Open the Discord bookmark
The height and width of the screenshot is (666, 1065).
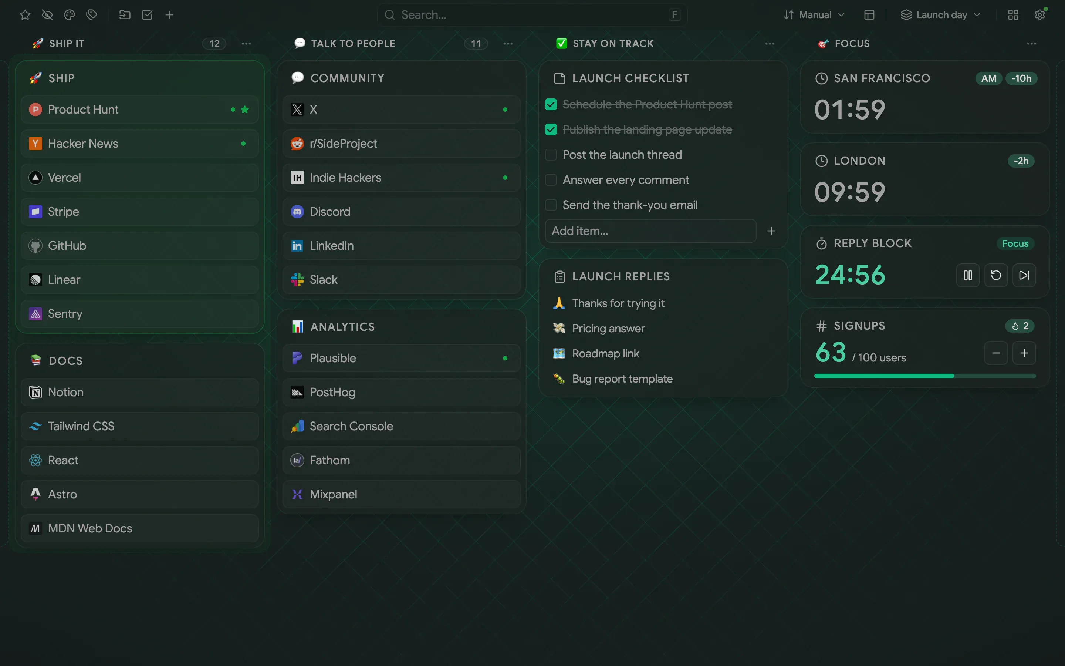point(401,211)
